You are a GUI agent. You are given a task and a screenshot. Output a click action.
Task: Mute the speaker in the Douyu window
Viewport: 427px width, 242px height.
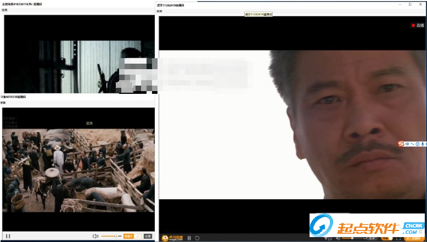point(95,236)
